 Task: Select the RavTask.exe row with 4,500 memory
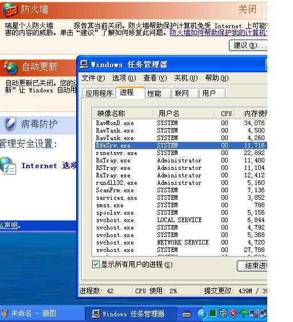coord(180,130)
